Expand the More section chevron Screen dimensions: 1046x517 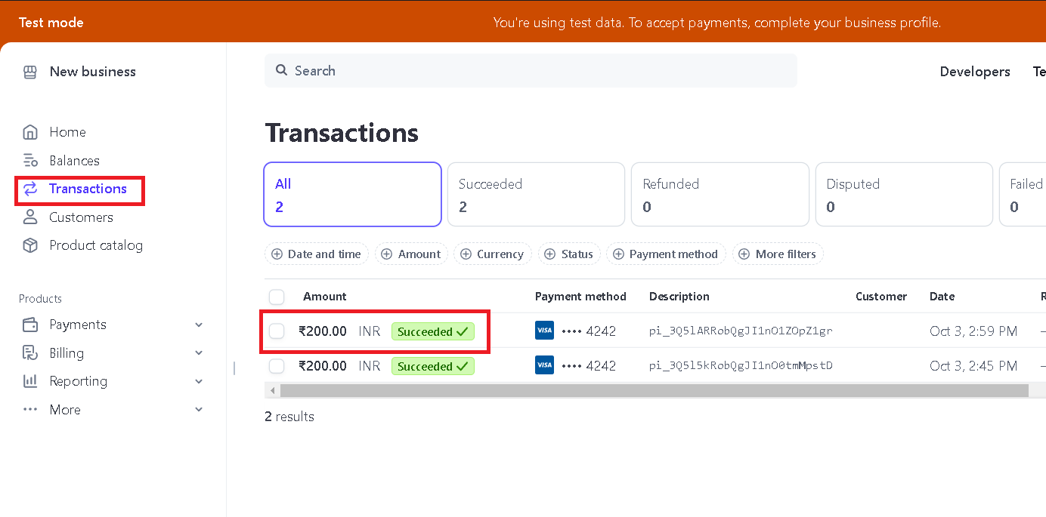(x=199, y=410)
